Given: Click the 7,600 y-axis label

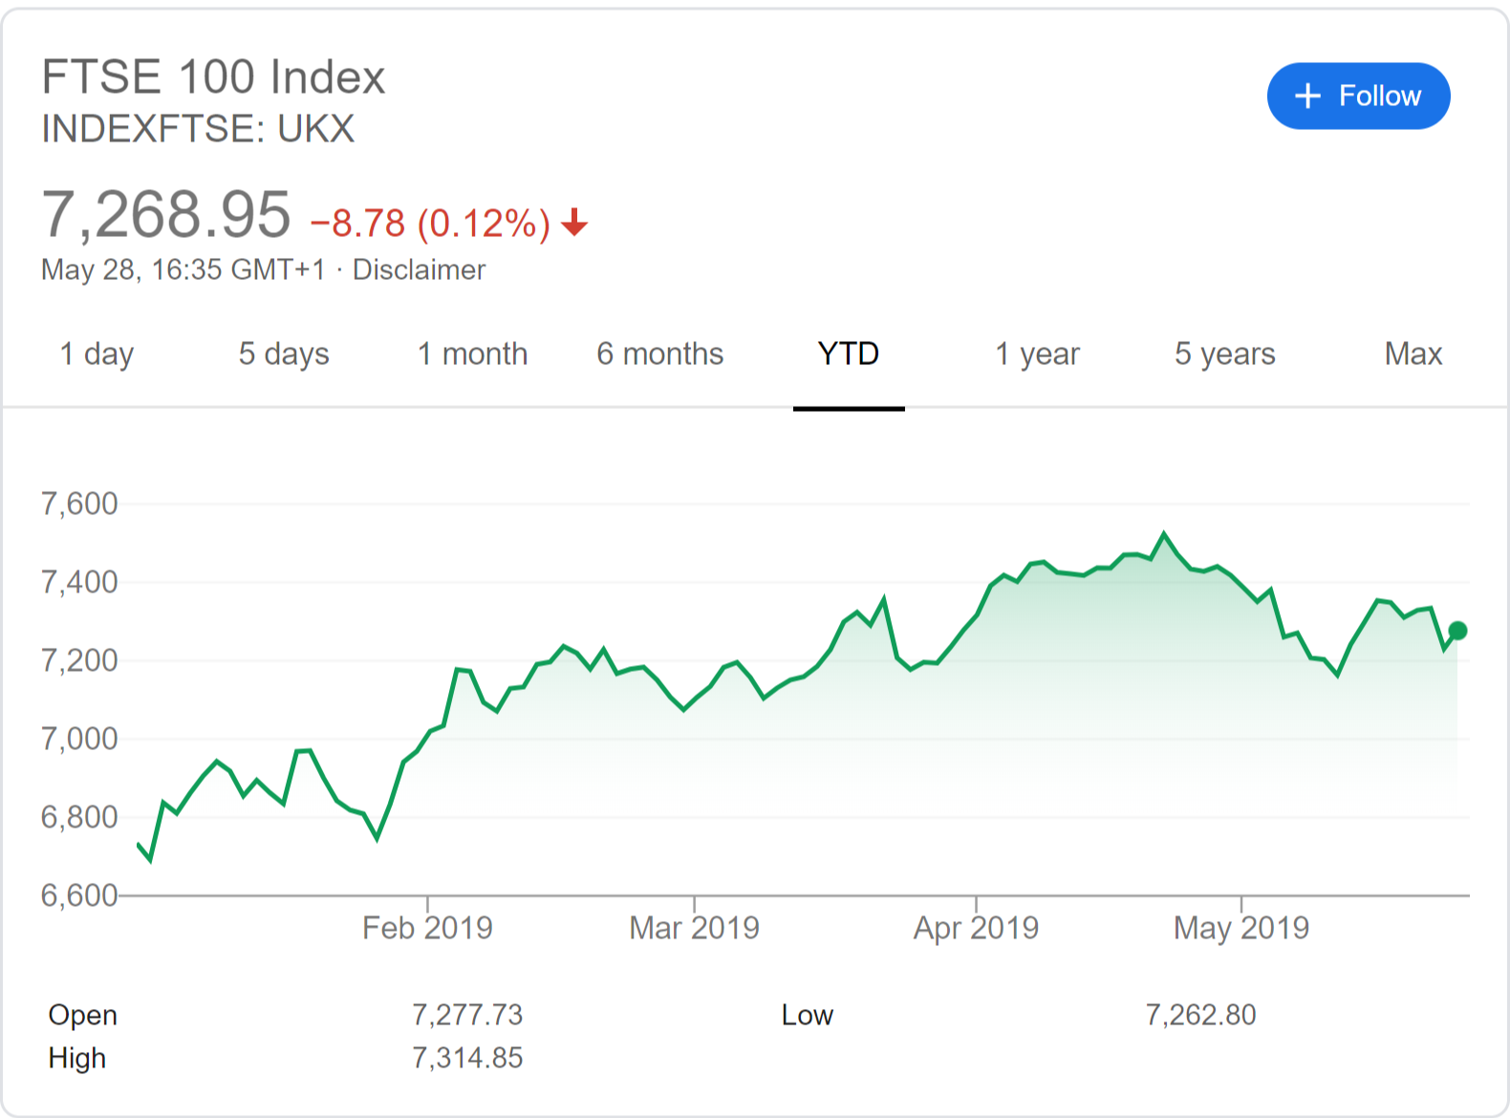Looking at the screenshot, I should click(79, 504).
